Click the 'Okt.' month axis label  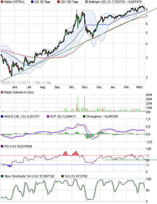[72, 87]
